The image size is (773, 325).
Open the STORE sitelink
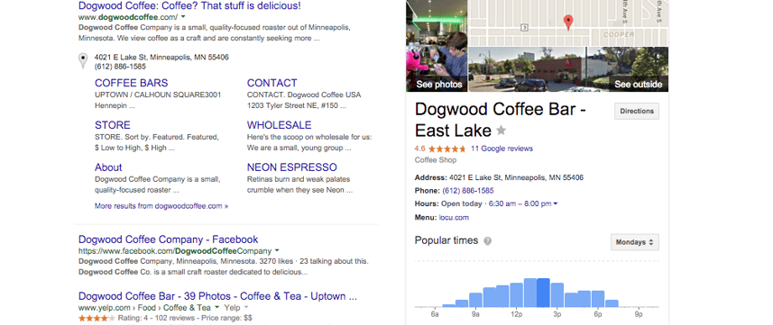[113, 125]
